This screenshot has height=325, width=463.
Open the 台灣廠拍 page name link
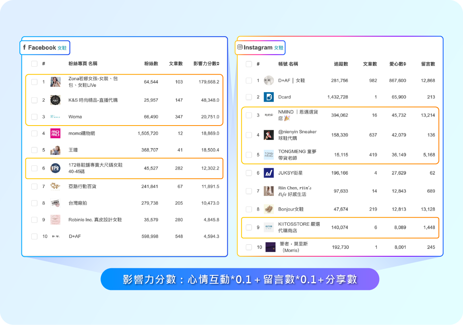click(x=77, y=203)
